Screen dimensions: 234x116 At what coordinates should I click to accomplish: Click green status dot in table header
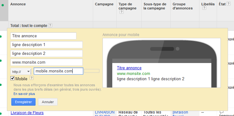(x=3, y=5)
